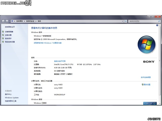Viewport: 162px width, 121px height.
Task: Open 系统保护 link
Action: tap(8, 39)
